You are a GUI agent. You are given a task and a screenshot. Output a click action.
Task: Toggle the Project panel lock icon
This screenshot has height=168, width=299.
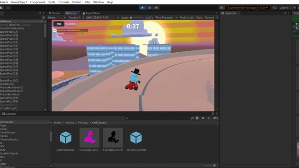point(213,114)
